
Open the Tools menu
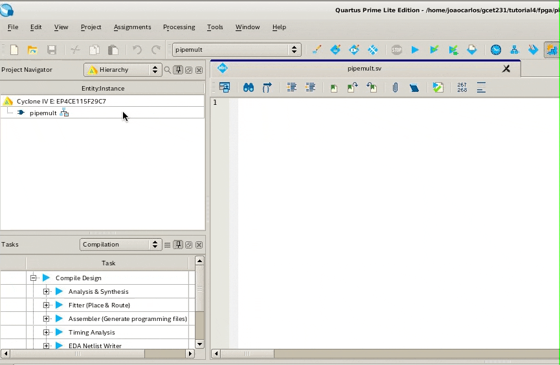[215, 27]
